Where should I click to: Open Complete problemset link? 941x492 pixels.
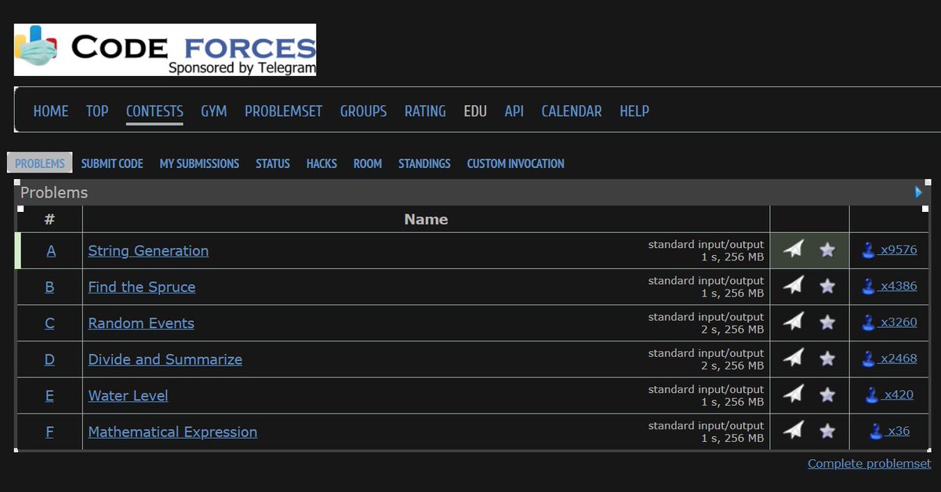pyautogui.click(x=870, y=464)
